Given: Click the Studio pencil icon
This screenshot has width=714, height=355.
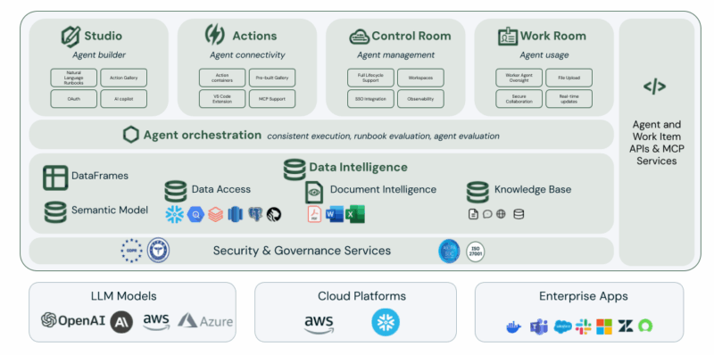Looking at the screenshot, I should 71,37.
